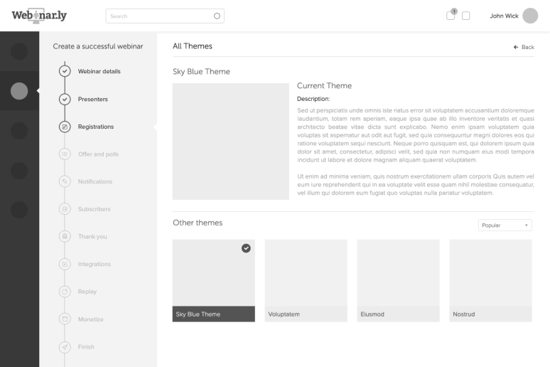Click the Back link
The height and width of the screenshot is (367, 550).
coord(523,47)
